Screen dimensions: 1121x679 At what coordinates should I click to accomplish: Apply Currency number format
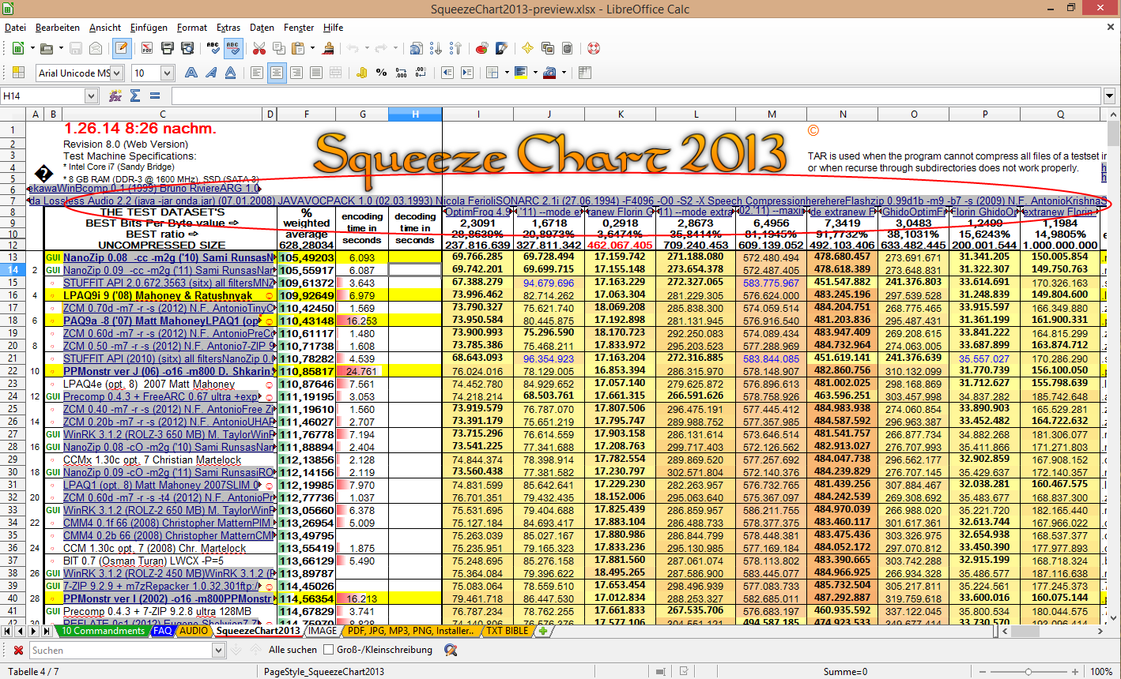click(362, 73)
